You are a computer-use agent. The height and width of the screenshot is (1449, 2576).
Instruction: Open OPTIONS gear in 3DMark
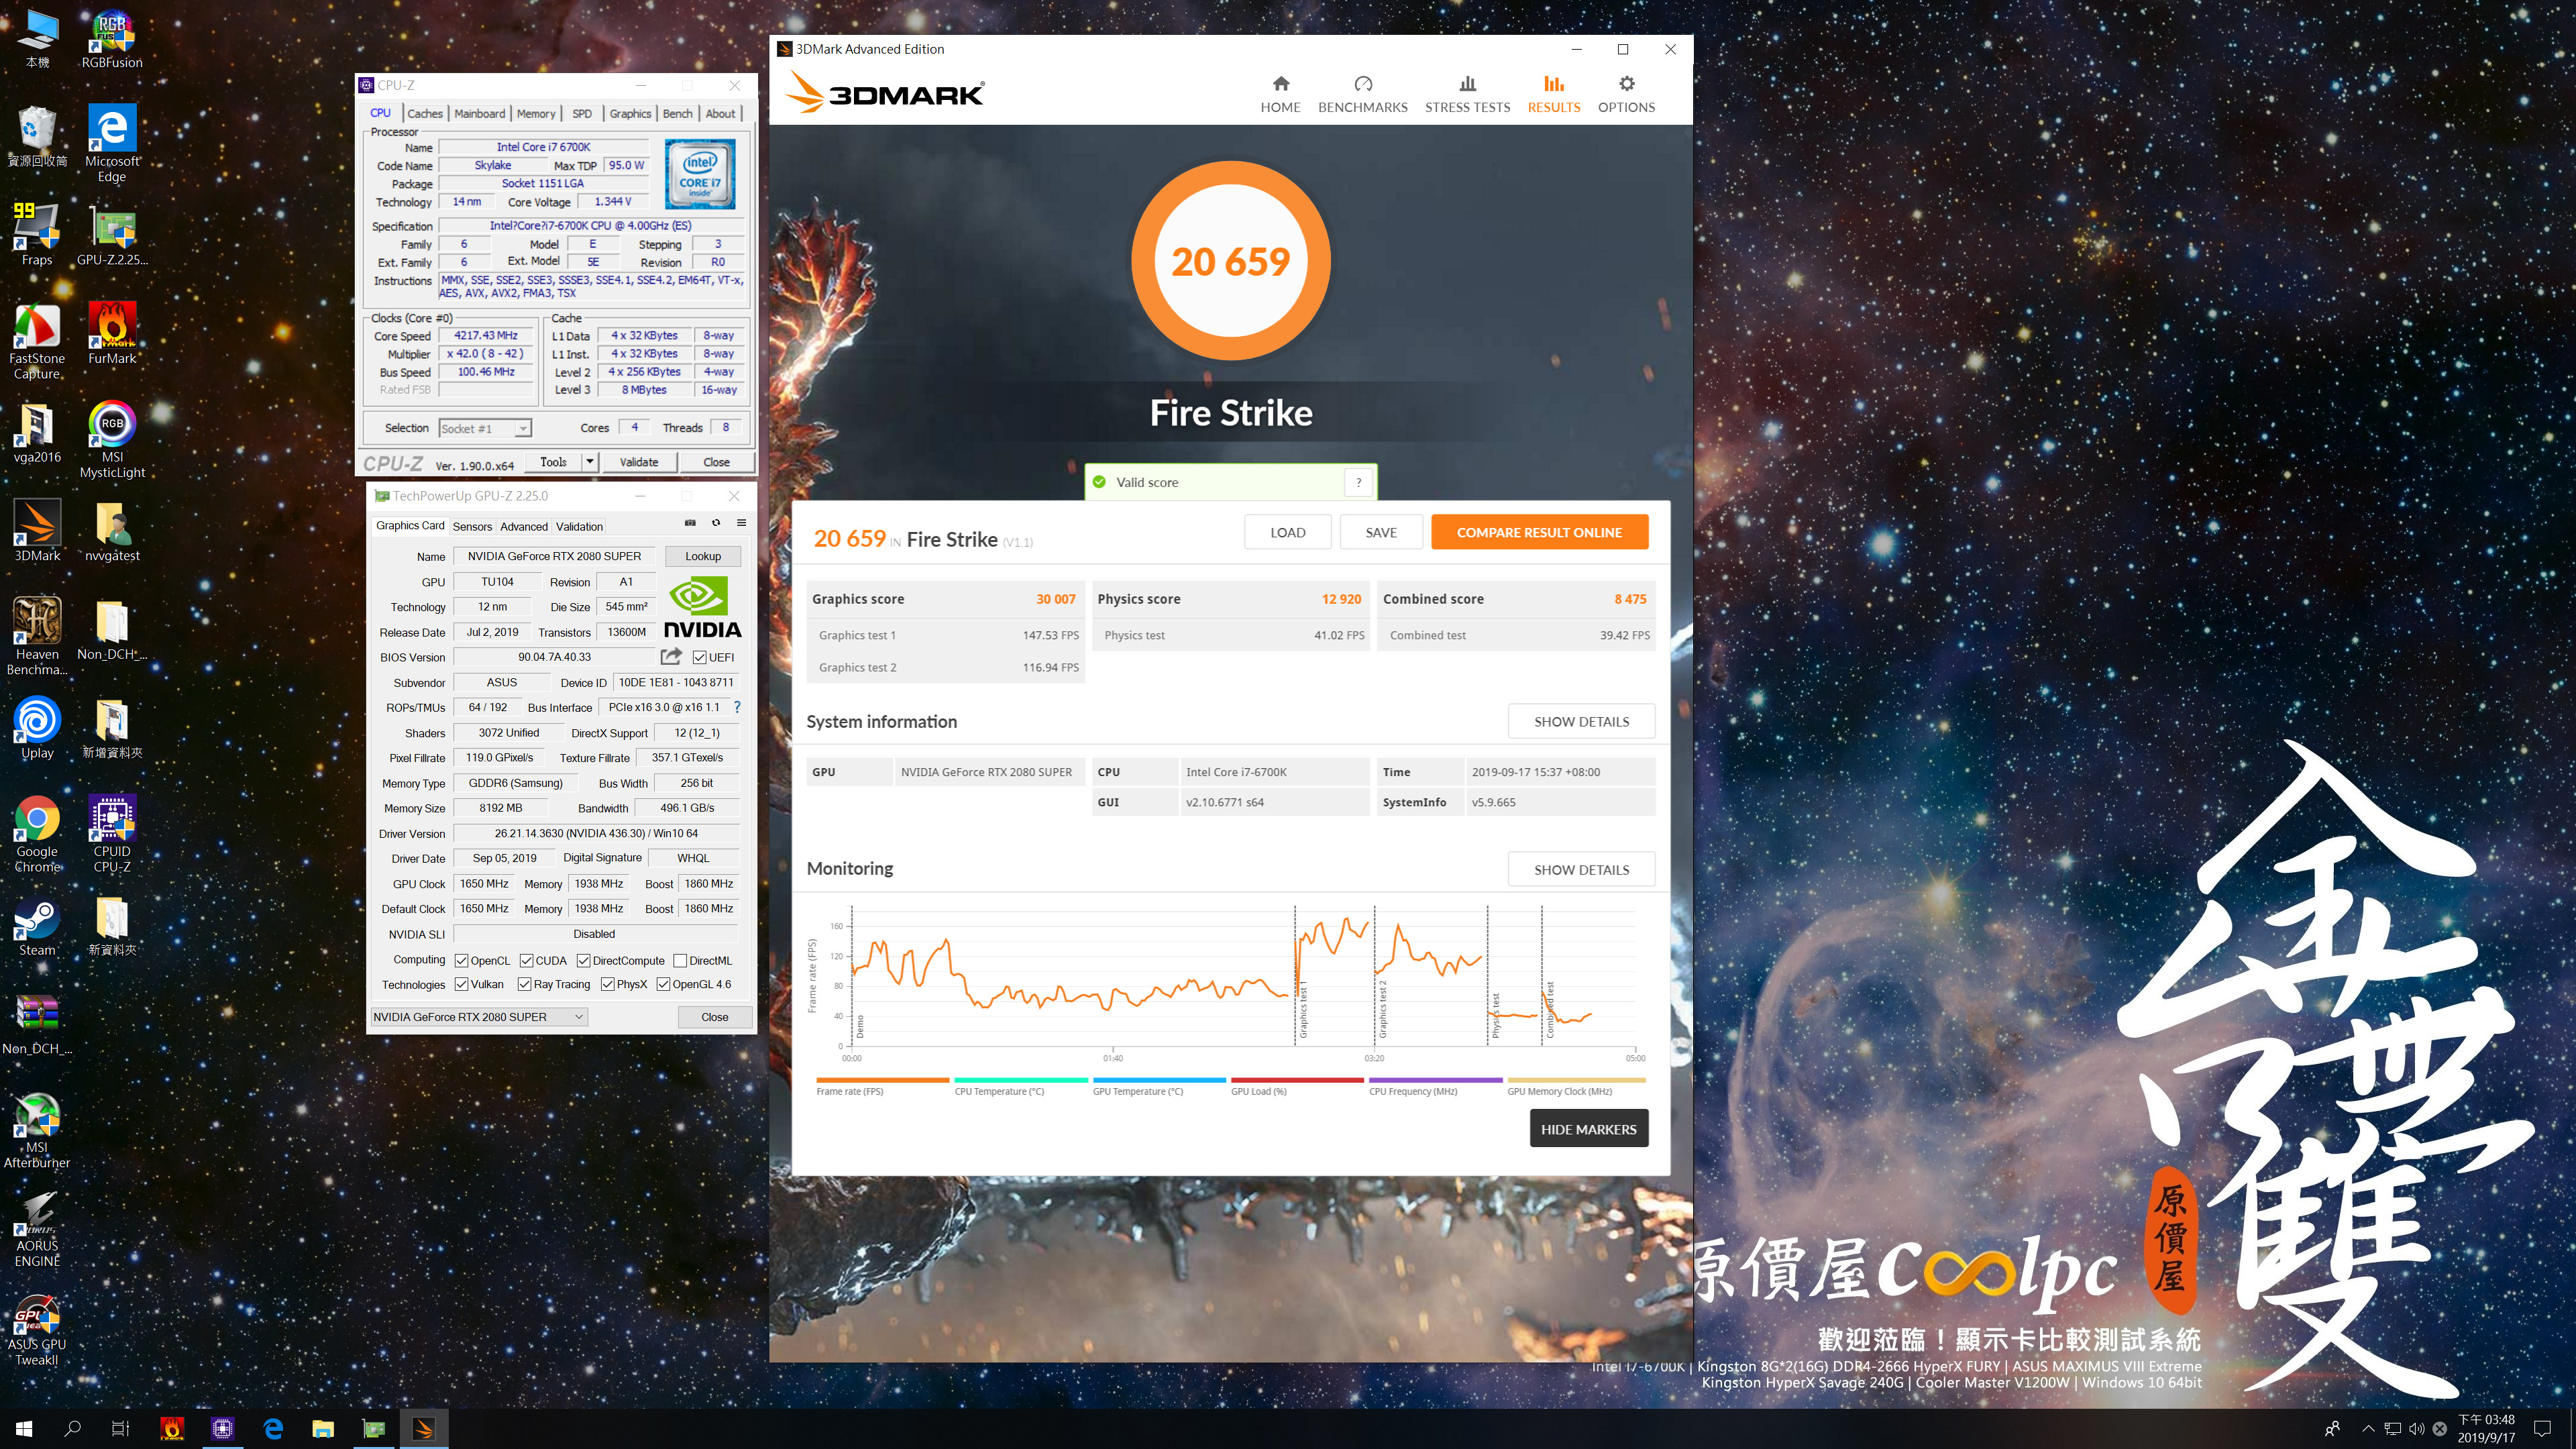(x=1626, y=95)
